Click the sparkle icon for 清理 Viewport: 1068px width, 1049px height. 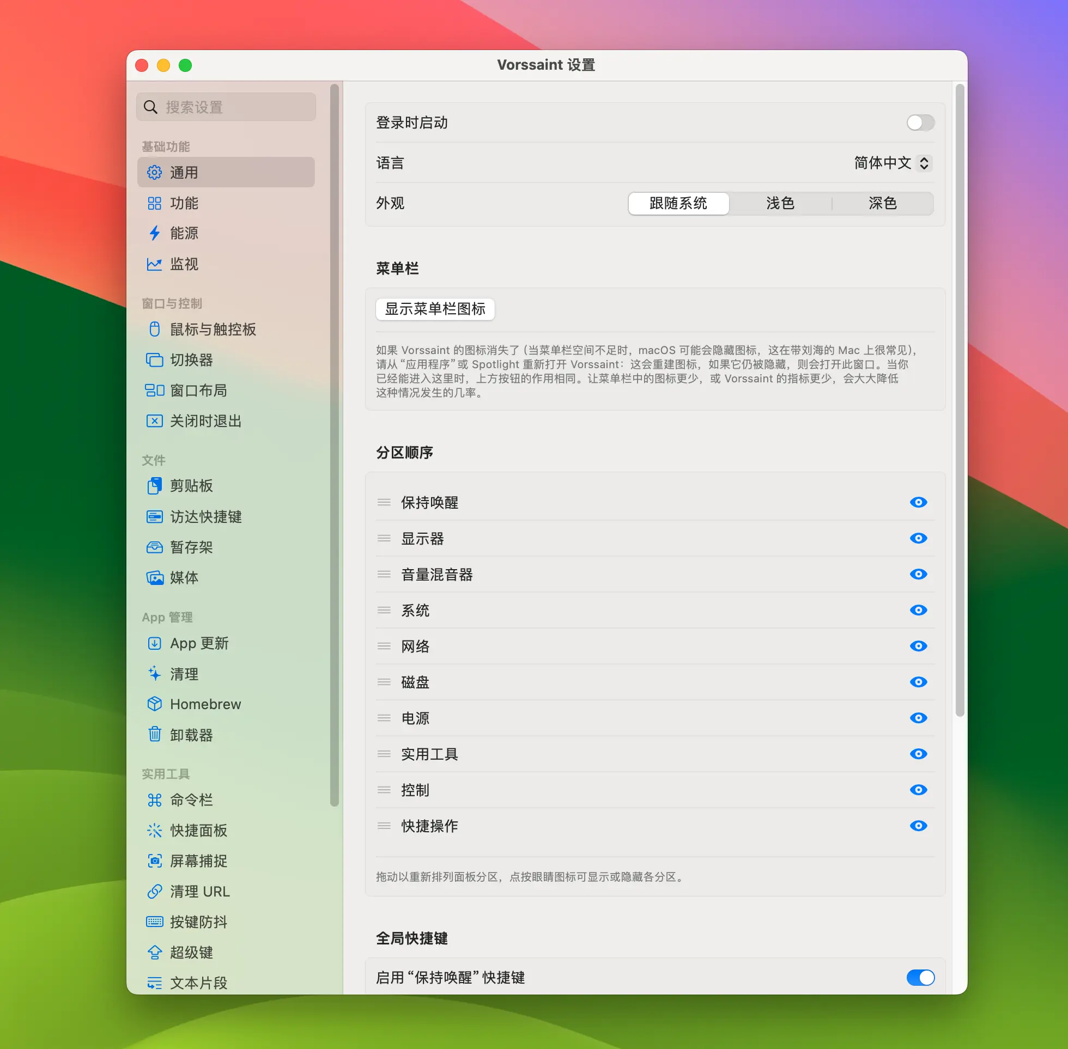coord(154,674)
